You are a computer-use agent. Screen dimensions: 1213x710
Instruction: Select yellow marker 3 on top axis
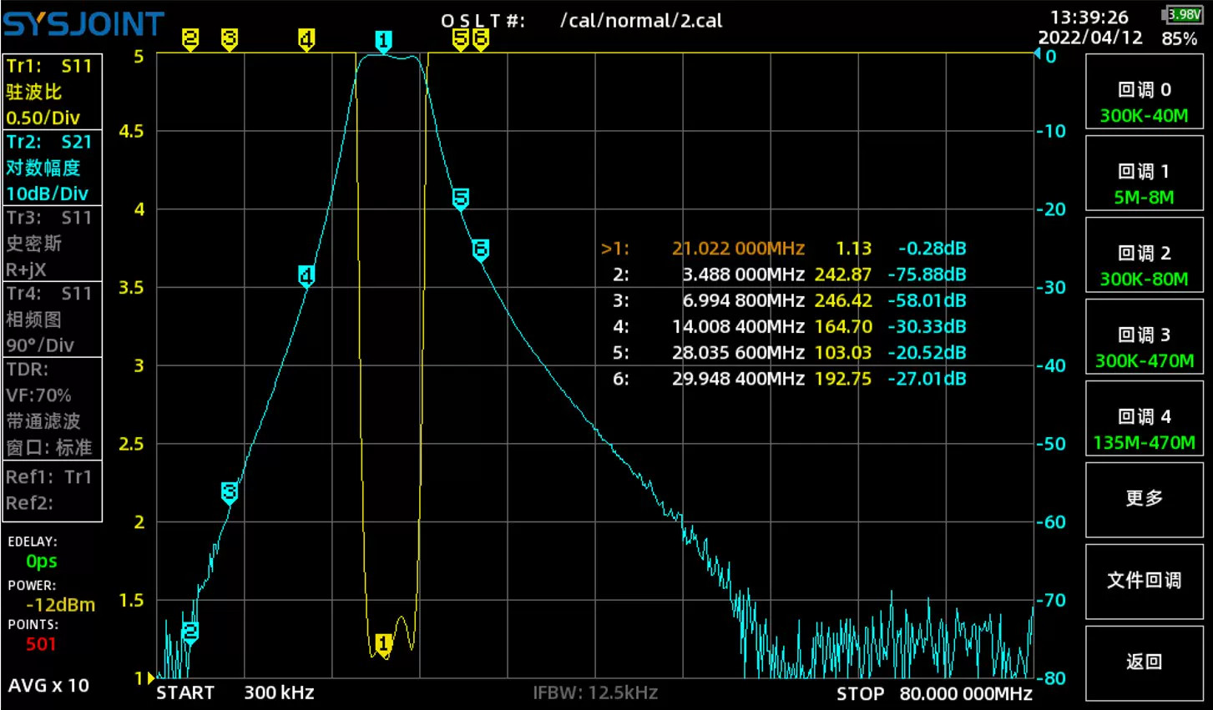[x=230, y=38]
